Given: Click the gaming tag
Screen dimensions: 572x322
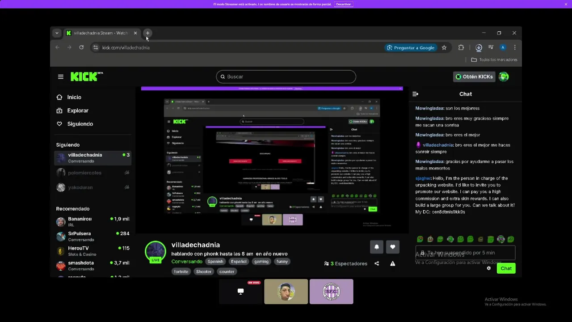Looking at the screenshot, I should tap(261, 261).
